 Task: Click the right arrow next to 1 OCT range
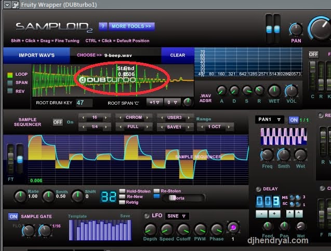229,127
